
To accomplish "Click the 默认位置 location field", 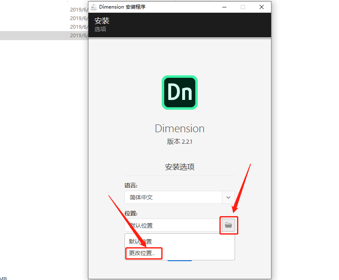I will click(x=172, y=225).
